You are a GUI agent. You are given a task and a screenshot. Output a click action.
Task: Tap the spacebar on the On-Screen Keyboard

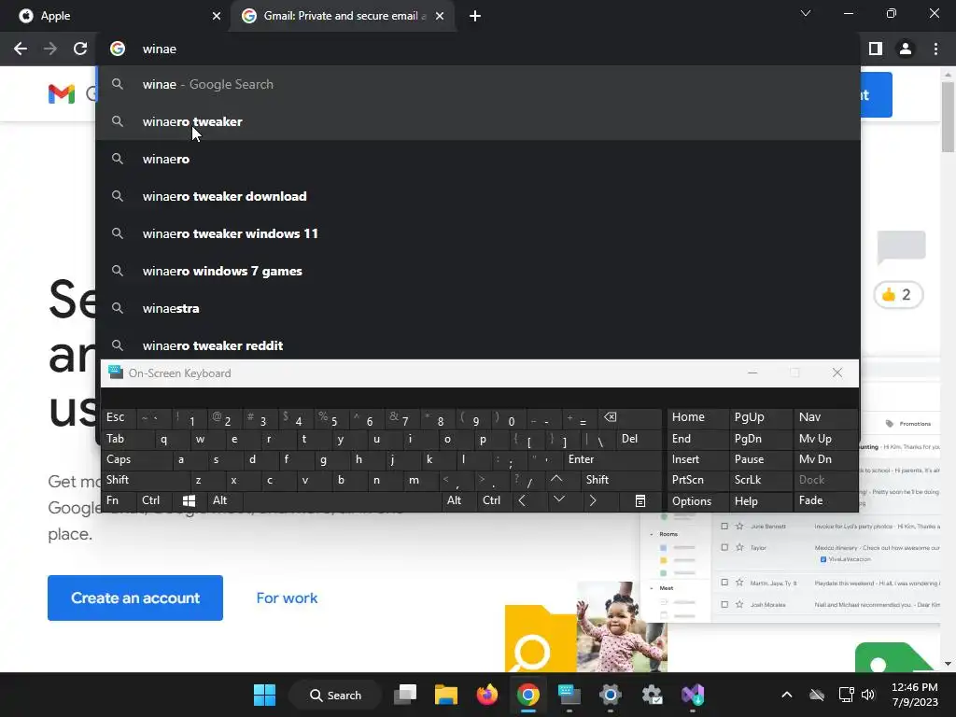click(343, 500)
